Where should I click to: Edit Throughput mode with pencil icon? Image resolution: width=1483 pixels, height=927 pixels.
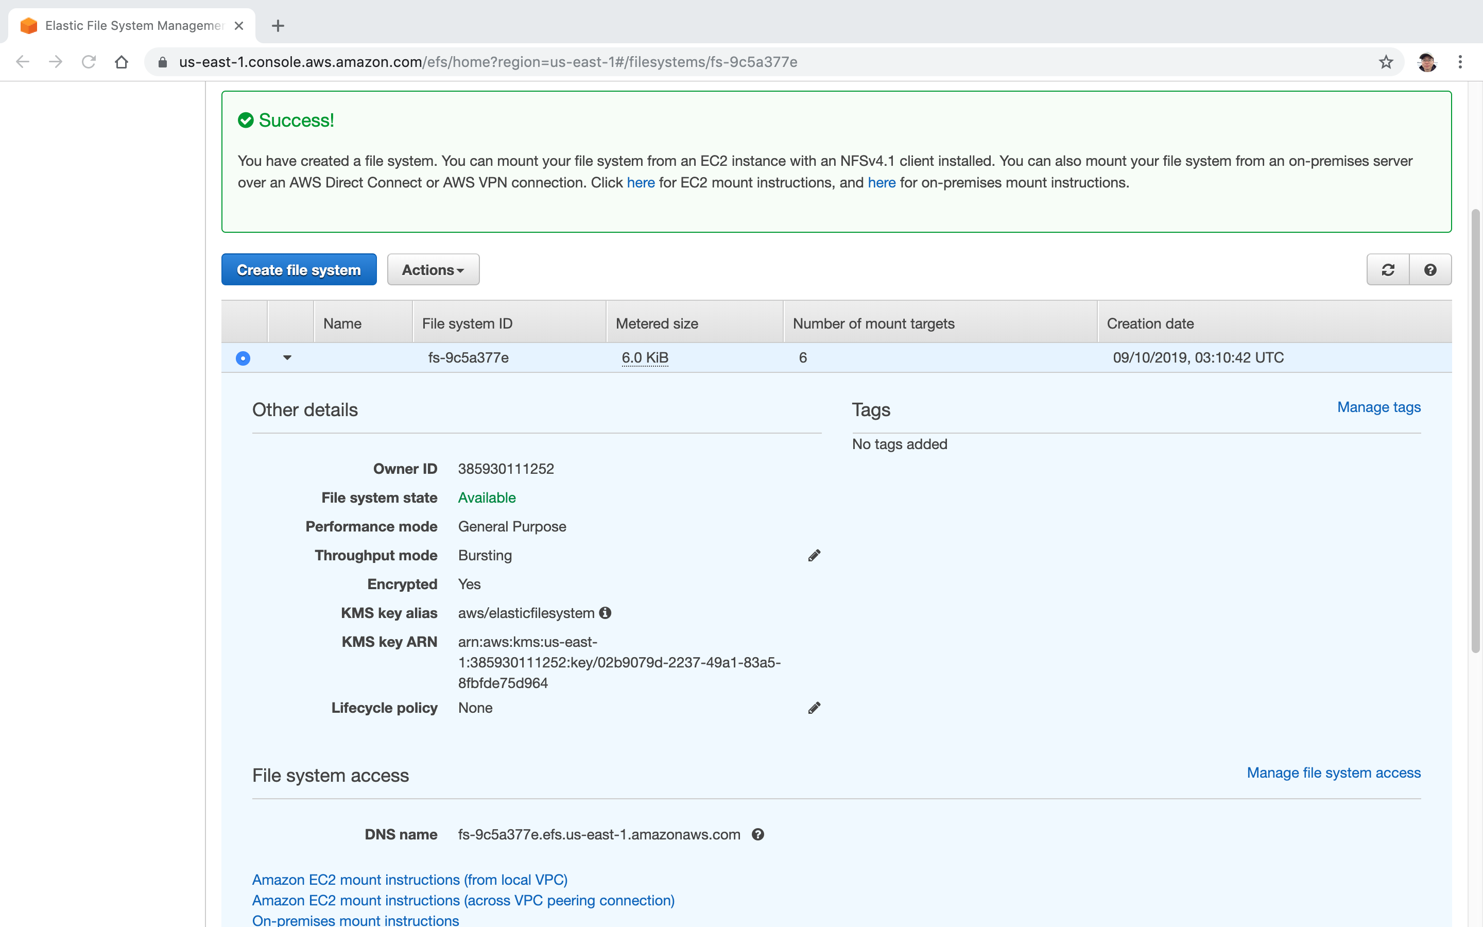pos(814,556)
